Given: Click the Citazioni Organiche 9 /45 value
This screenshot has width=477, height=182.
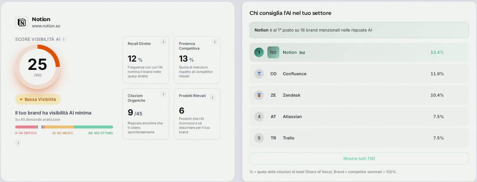Looking at the screenshot, I should pos(135,113).
